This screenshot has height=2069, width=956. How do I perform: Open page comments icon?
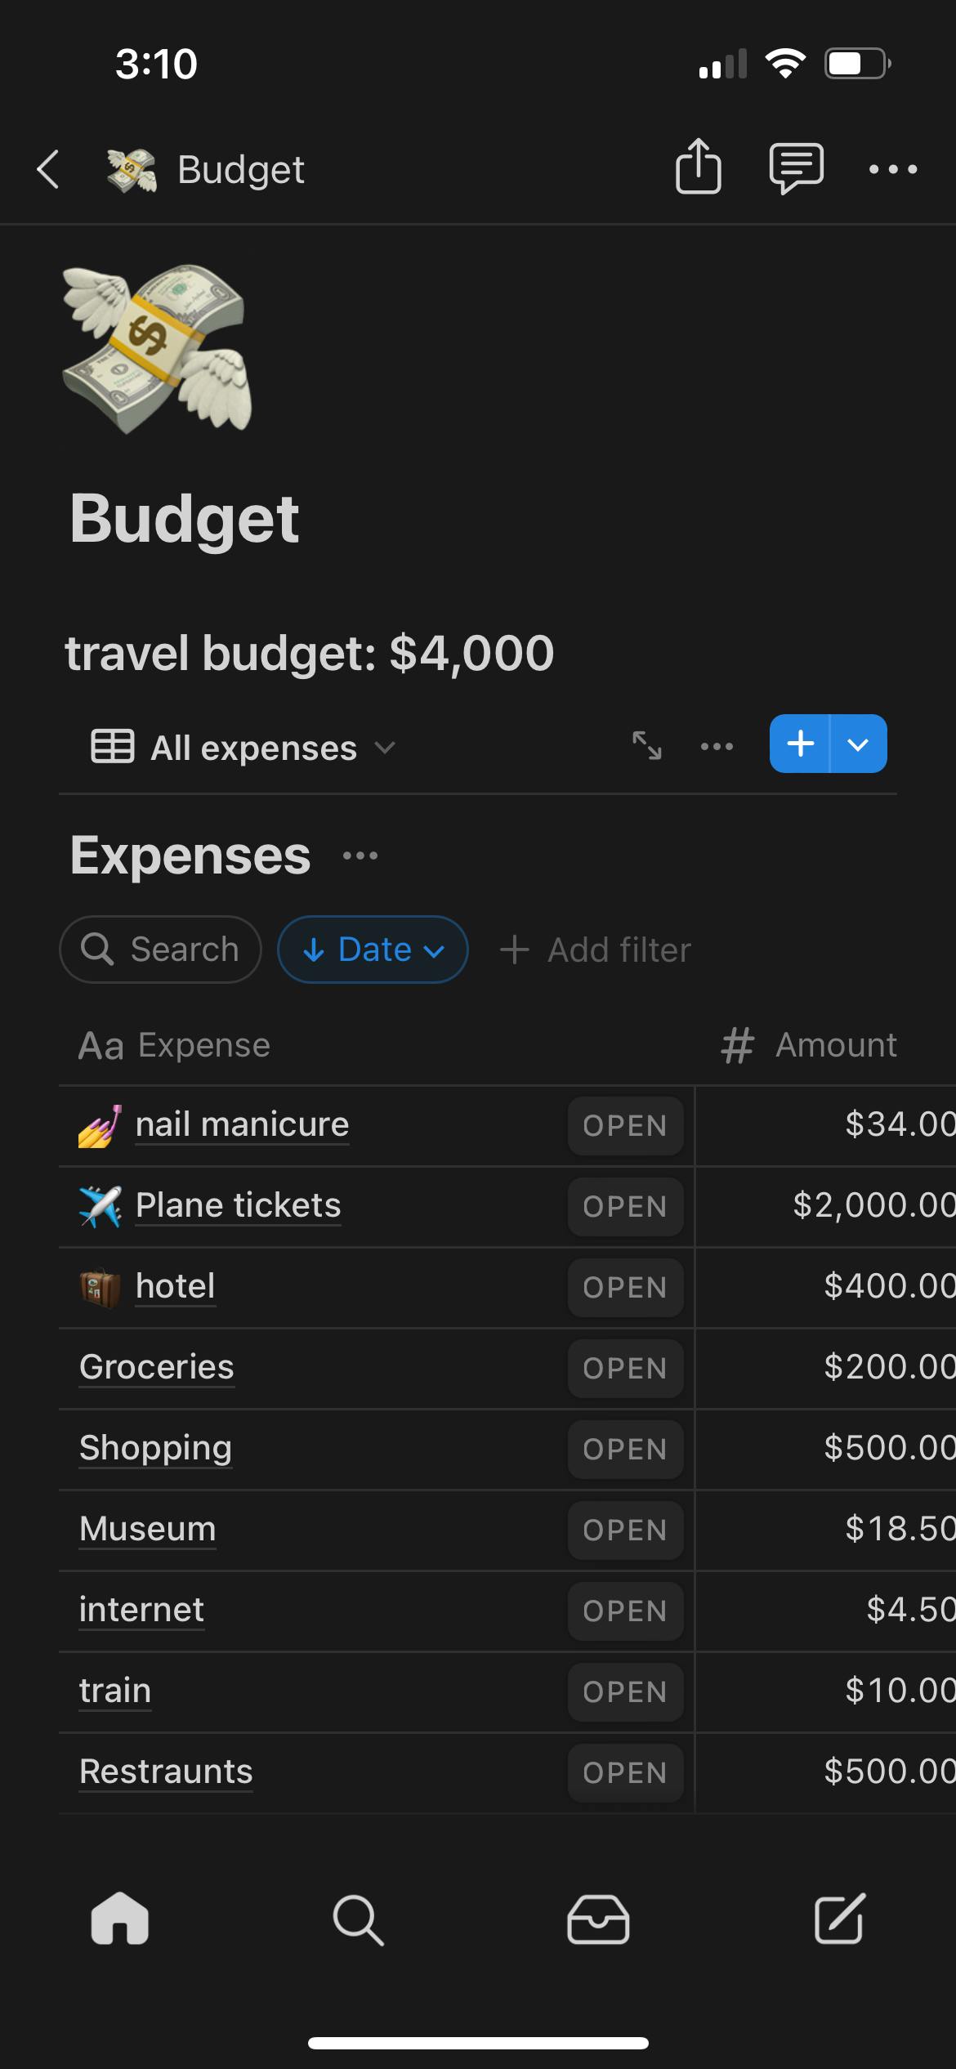[796, 168]
